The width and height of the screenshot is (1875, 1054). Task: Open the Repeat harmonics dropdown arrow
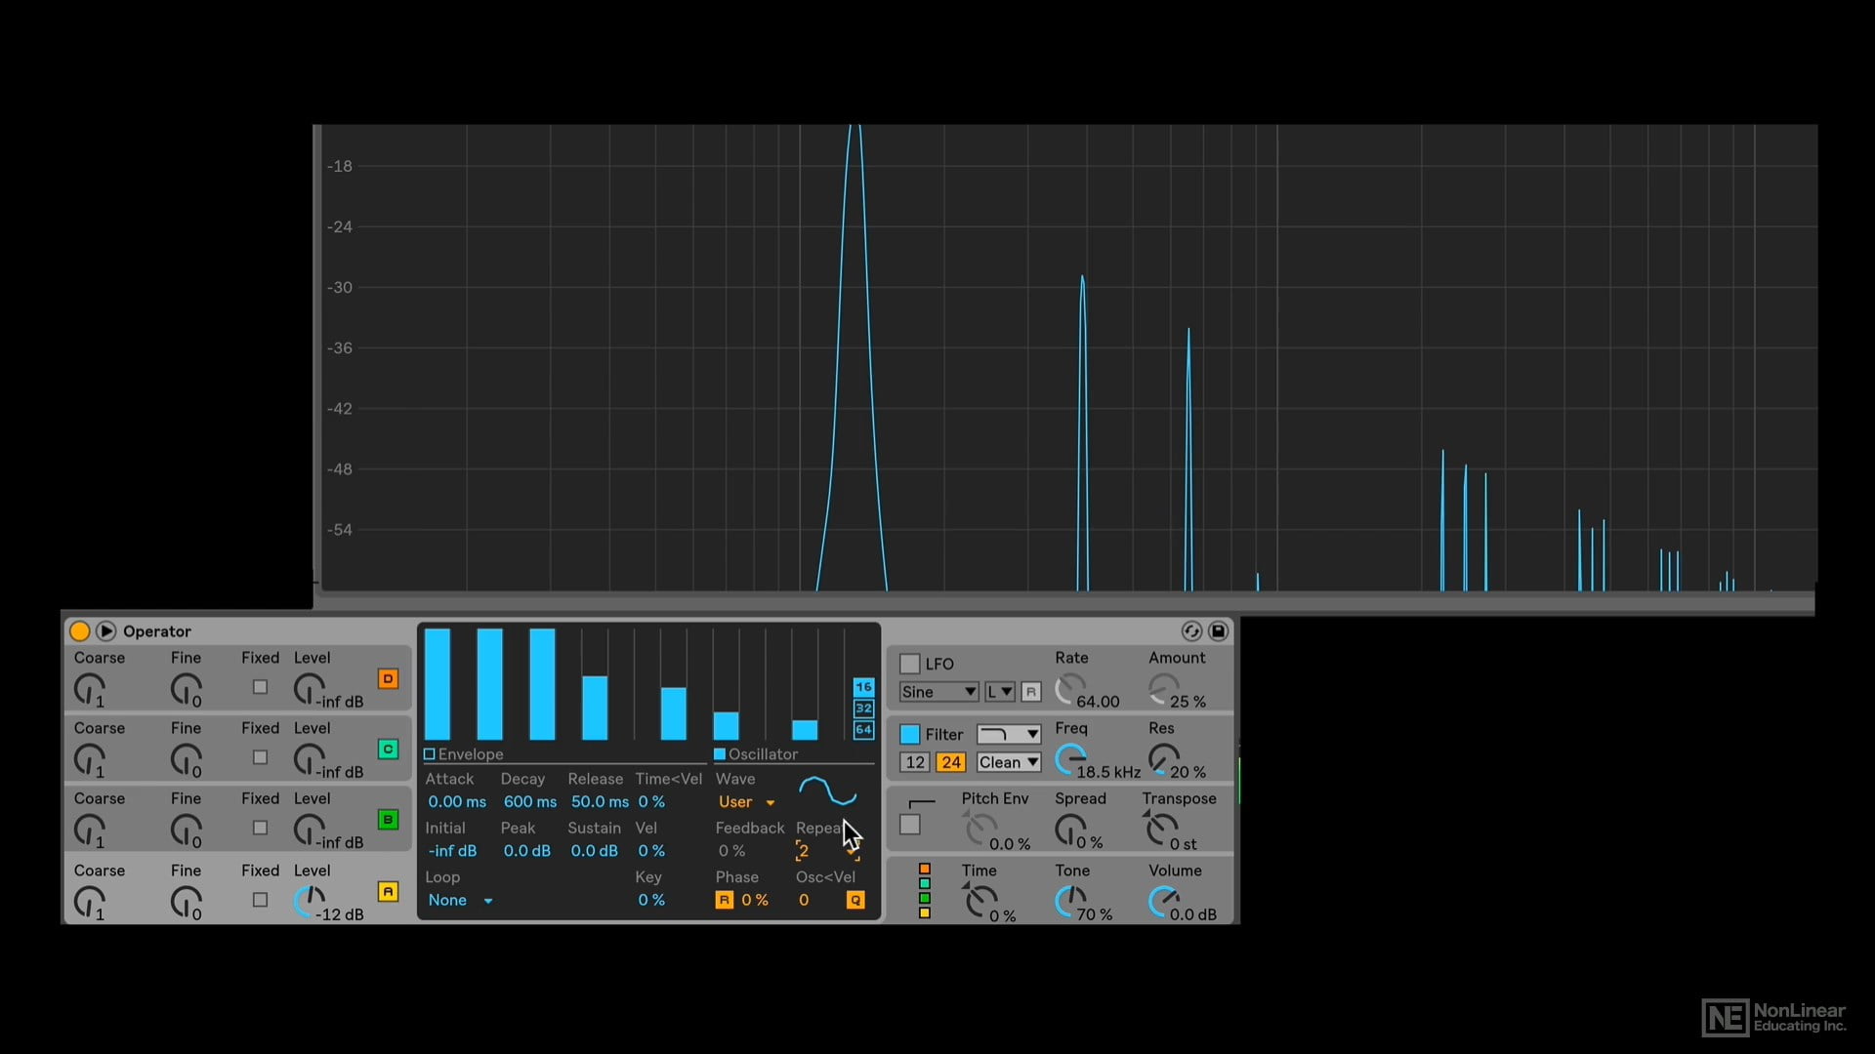click(853, 852)
